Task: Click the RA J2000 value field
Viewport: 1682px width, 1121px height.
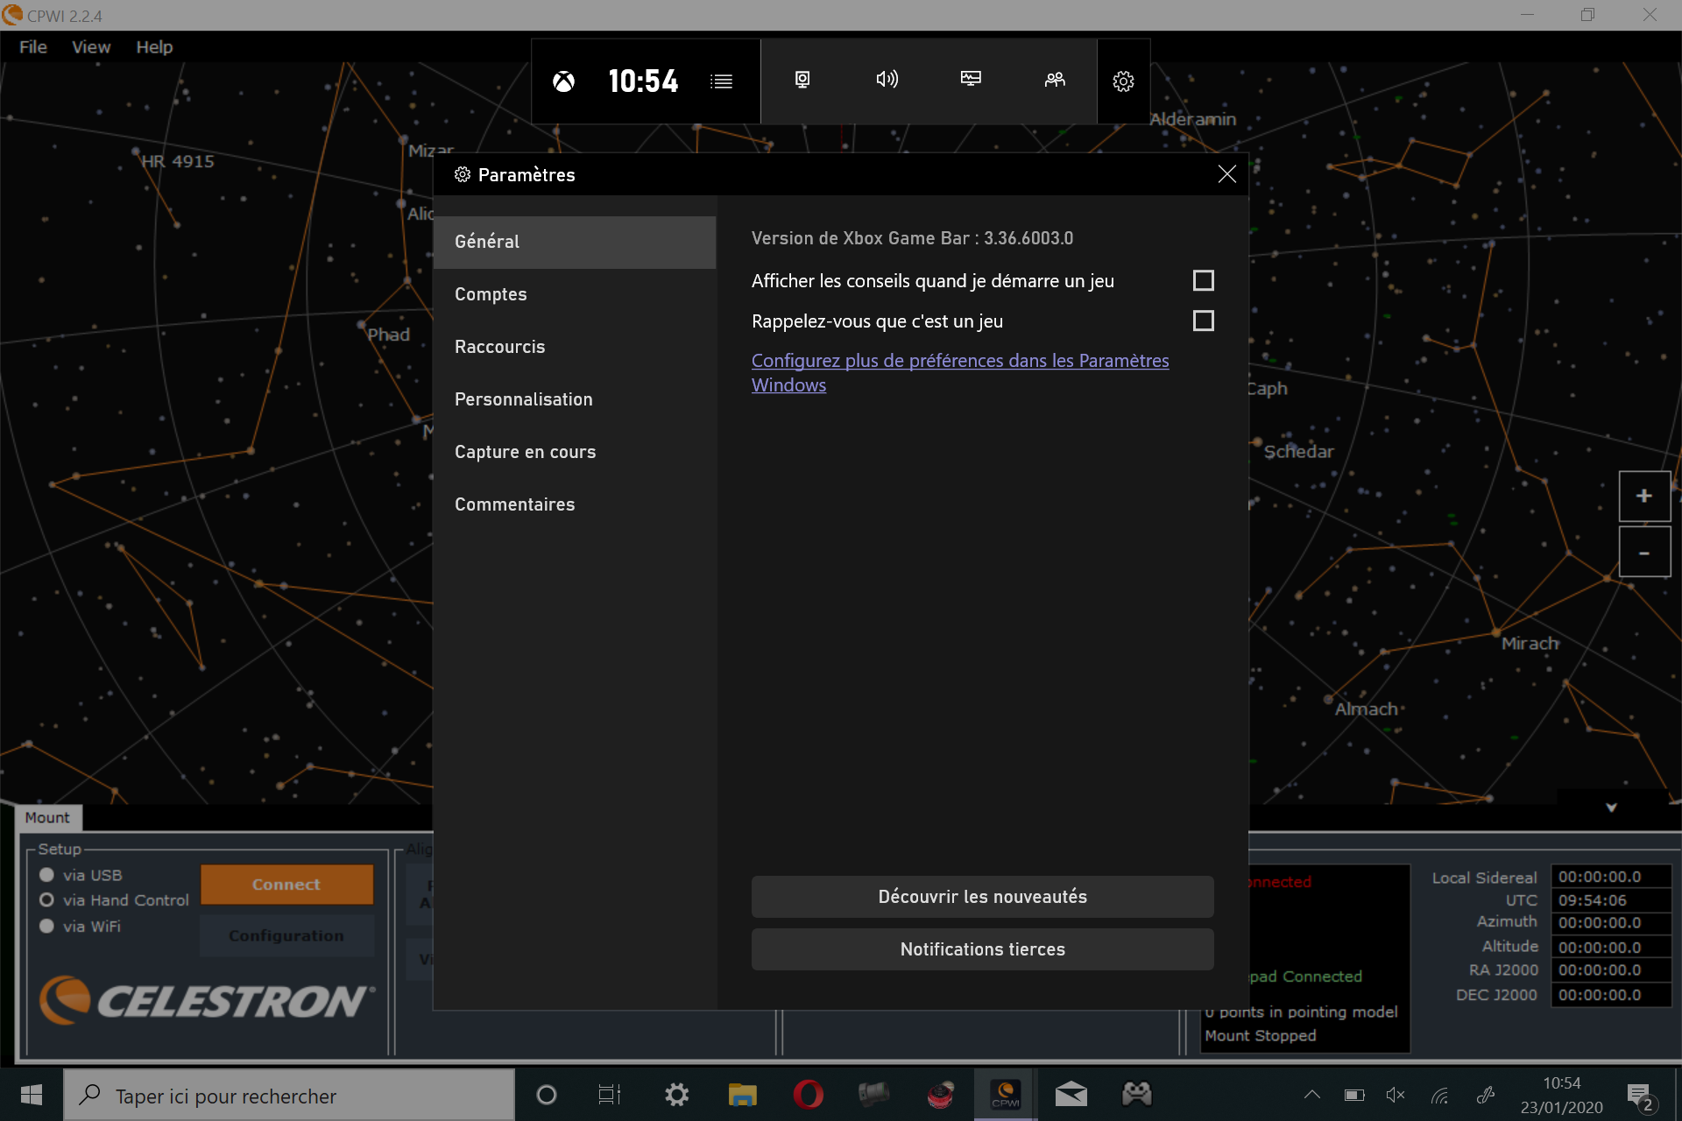Action: point(1611,970)
